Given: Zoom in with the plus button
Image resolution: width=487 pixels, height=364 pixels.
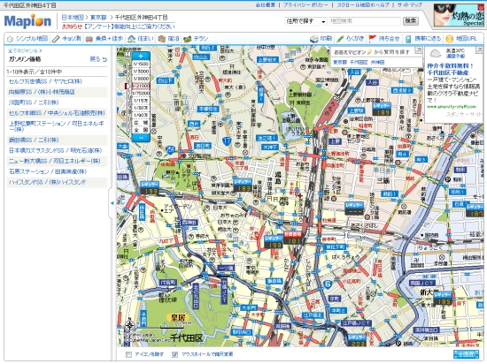Looking at the screenshot, I should click(x=141, y=56).
